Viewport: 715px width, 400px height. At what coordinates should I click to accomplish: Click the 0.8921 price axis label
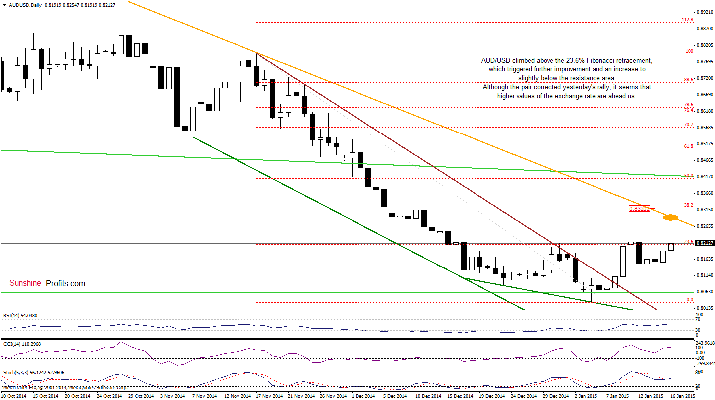(x=704, y=12)
